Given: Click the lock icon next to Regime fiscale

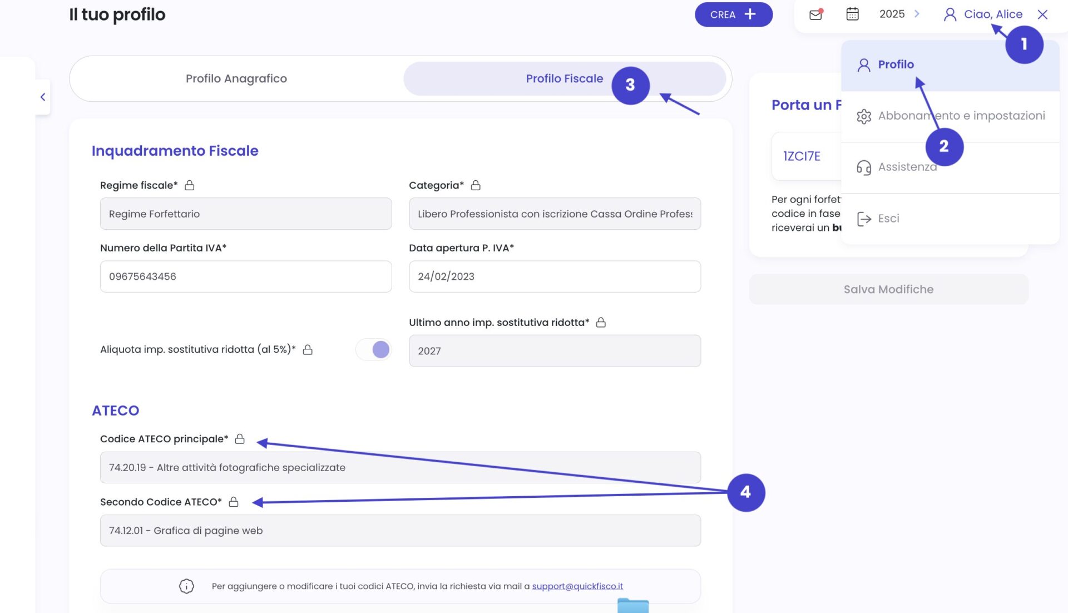Looking at the screenshot, I should (190, 185).
